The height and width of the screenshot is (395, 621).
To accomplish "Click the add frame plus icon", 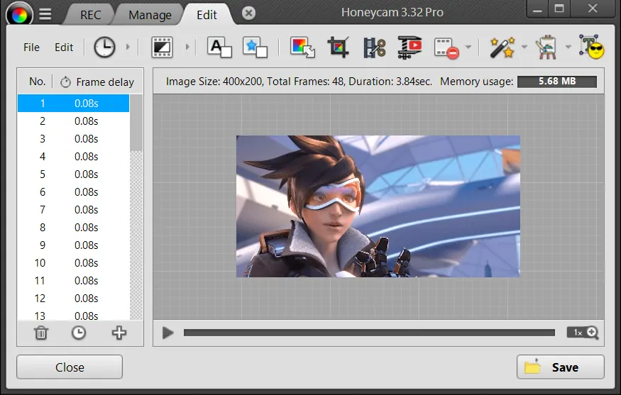I will [119, 333].
